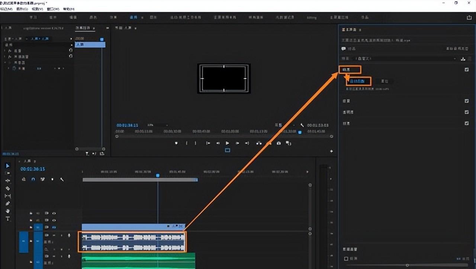Toggle insert sequences as nests icon

(24, 179)
